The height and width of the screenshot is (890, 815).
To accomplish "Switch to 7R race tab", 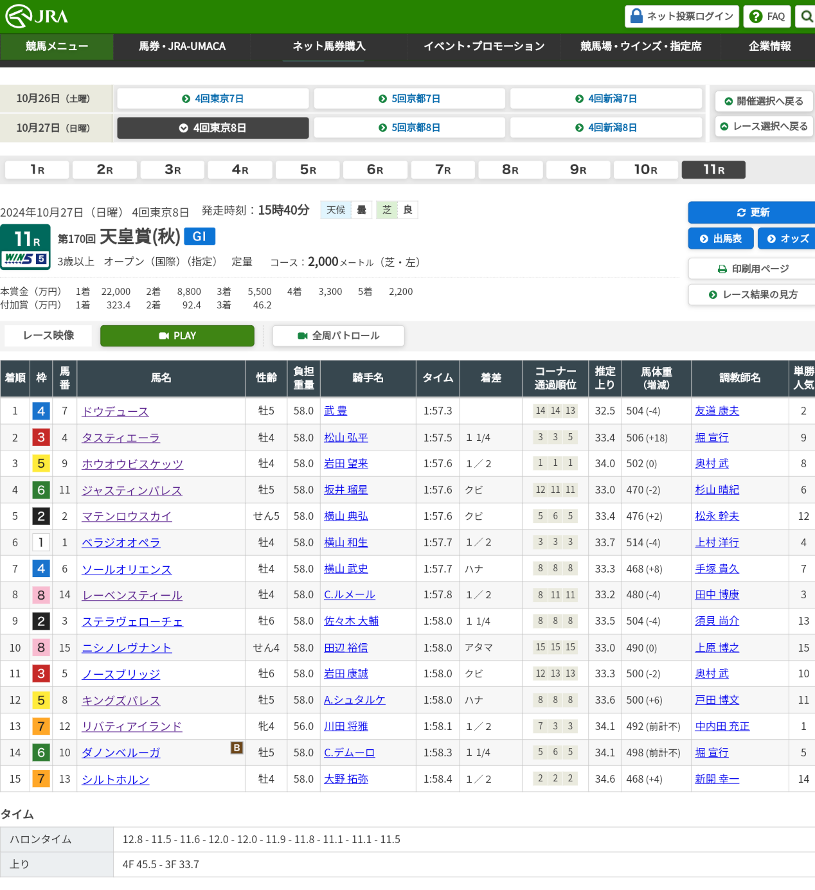I will click(x=443, y=170).
